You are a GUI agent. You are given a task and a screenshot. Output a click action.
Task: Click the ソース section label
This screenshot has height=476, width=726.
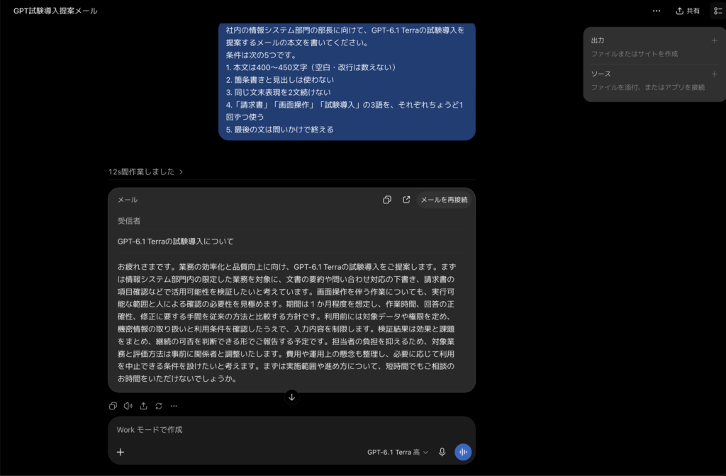(601, 74)
